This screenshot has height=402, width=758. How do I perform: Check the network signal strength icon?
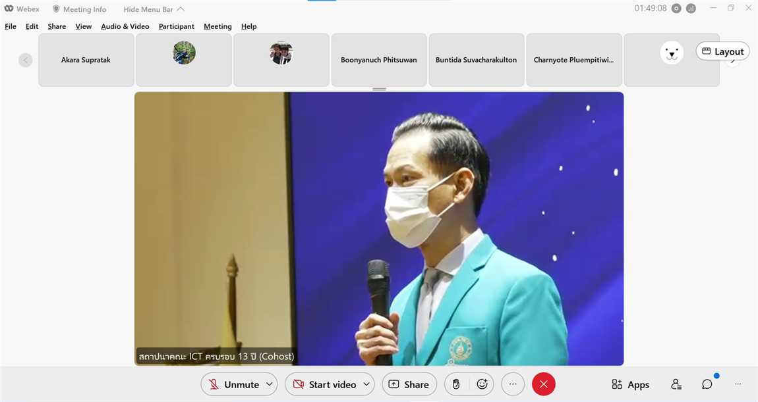point(691,9)
